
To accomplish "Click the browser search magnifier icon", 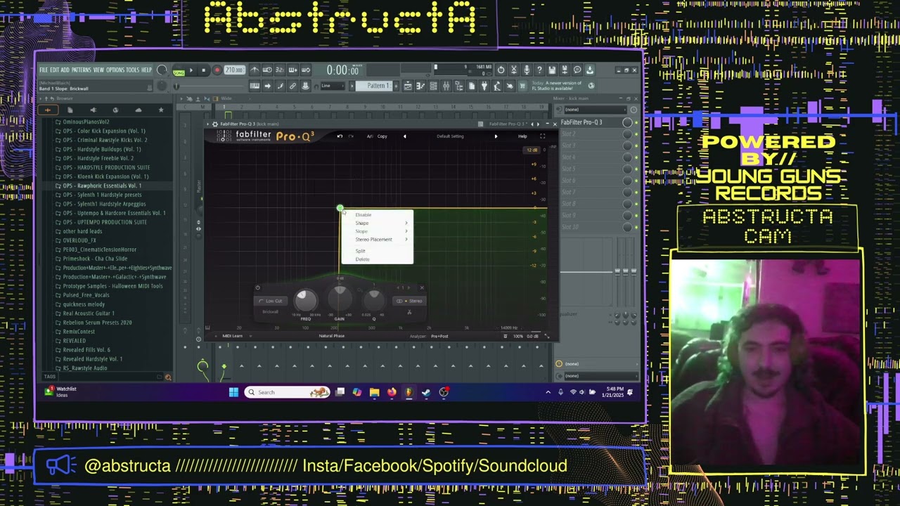I will point(167,377).
